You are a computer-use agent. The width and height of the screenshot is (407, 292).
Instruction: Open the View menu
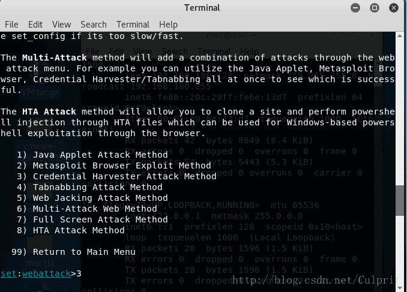click(x=61, y=25)
